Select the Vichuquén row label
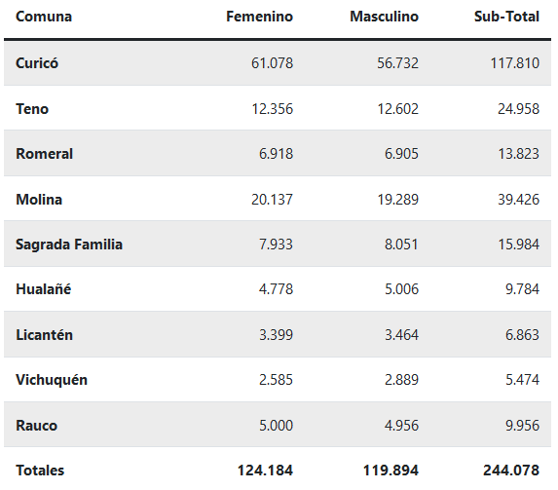This screenshot has width=558, height=490. (52, 380)
